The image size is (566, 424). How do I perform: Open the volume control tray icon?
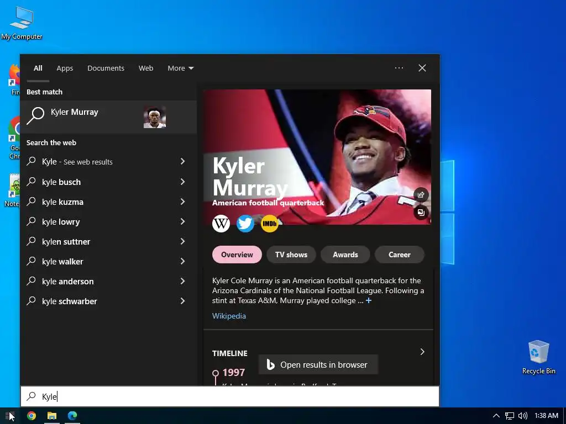pyautogui.click(x=522, y=416)
